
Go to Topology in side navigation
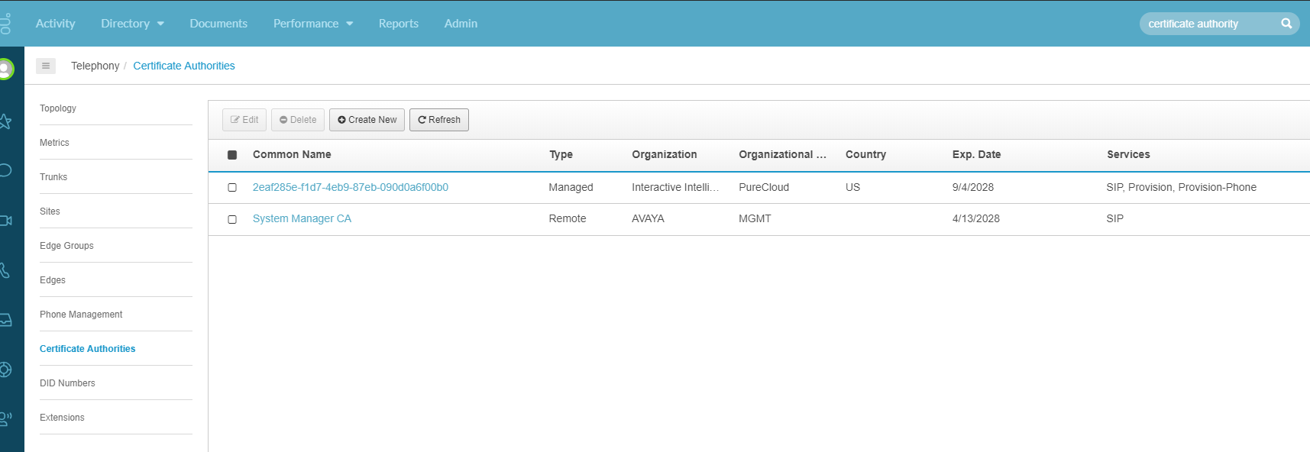(x=58, y=108)
